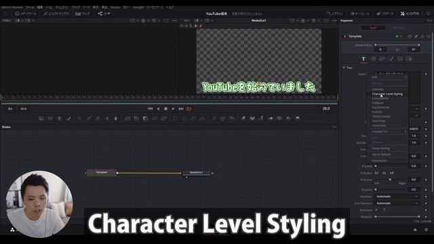Add a Polygon mask from toolbar

click(x=193, y=119)
